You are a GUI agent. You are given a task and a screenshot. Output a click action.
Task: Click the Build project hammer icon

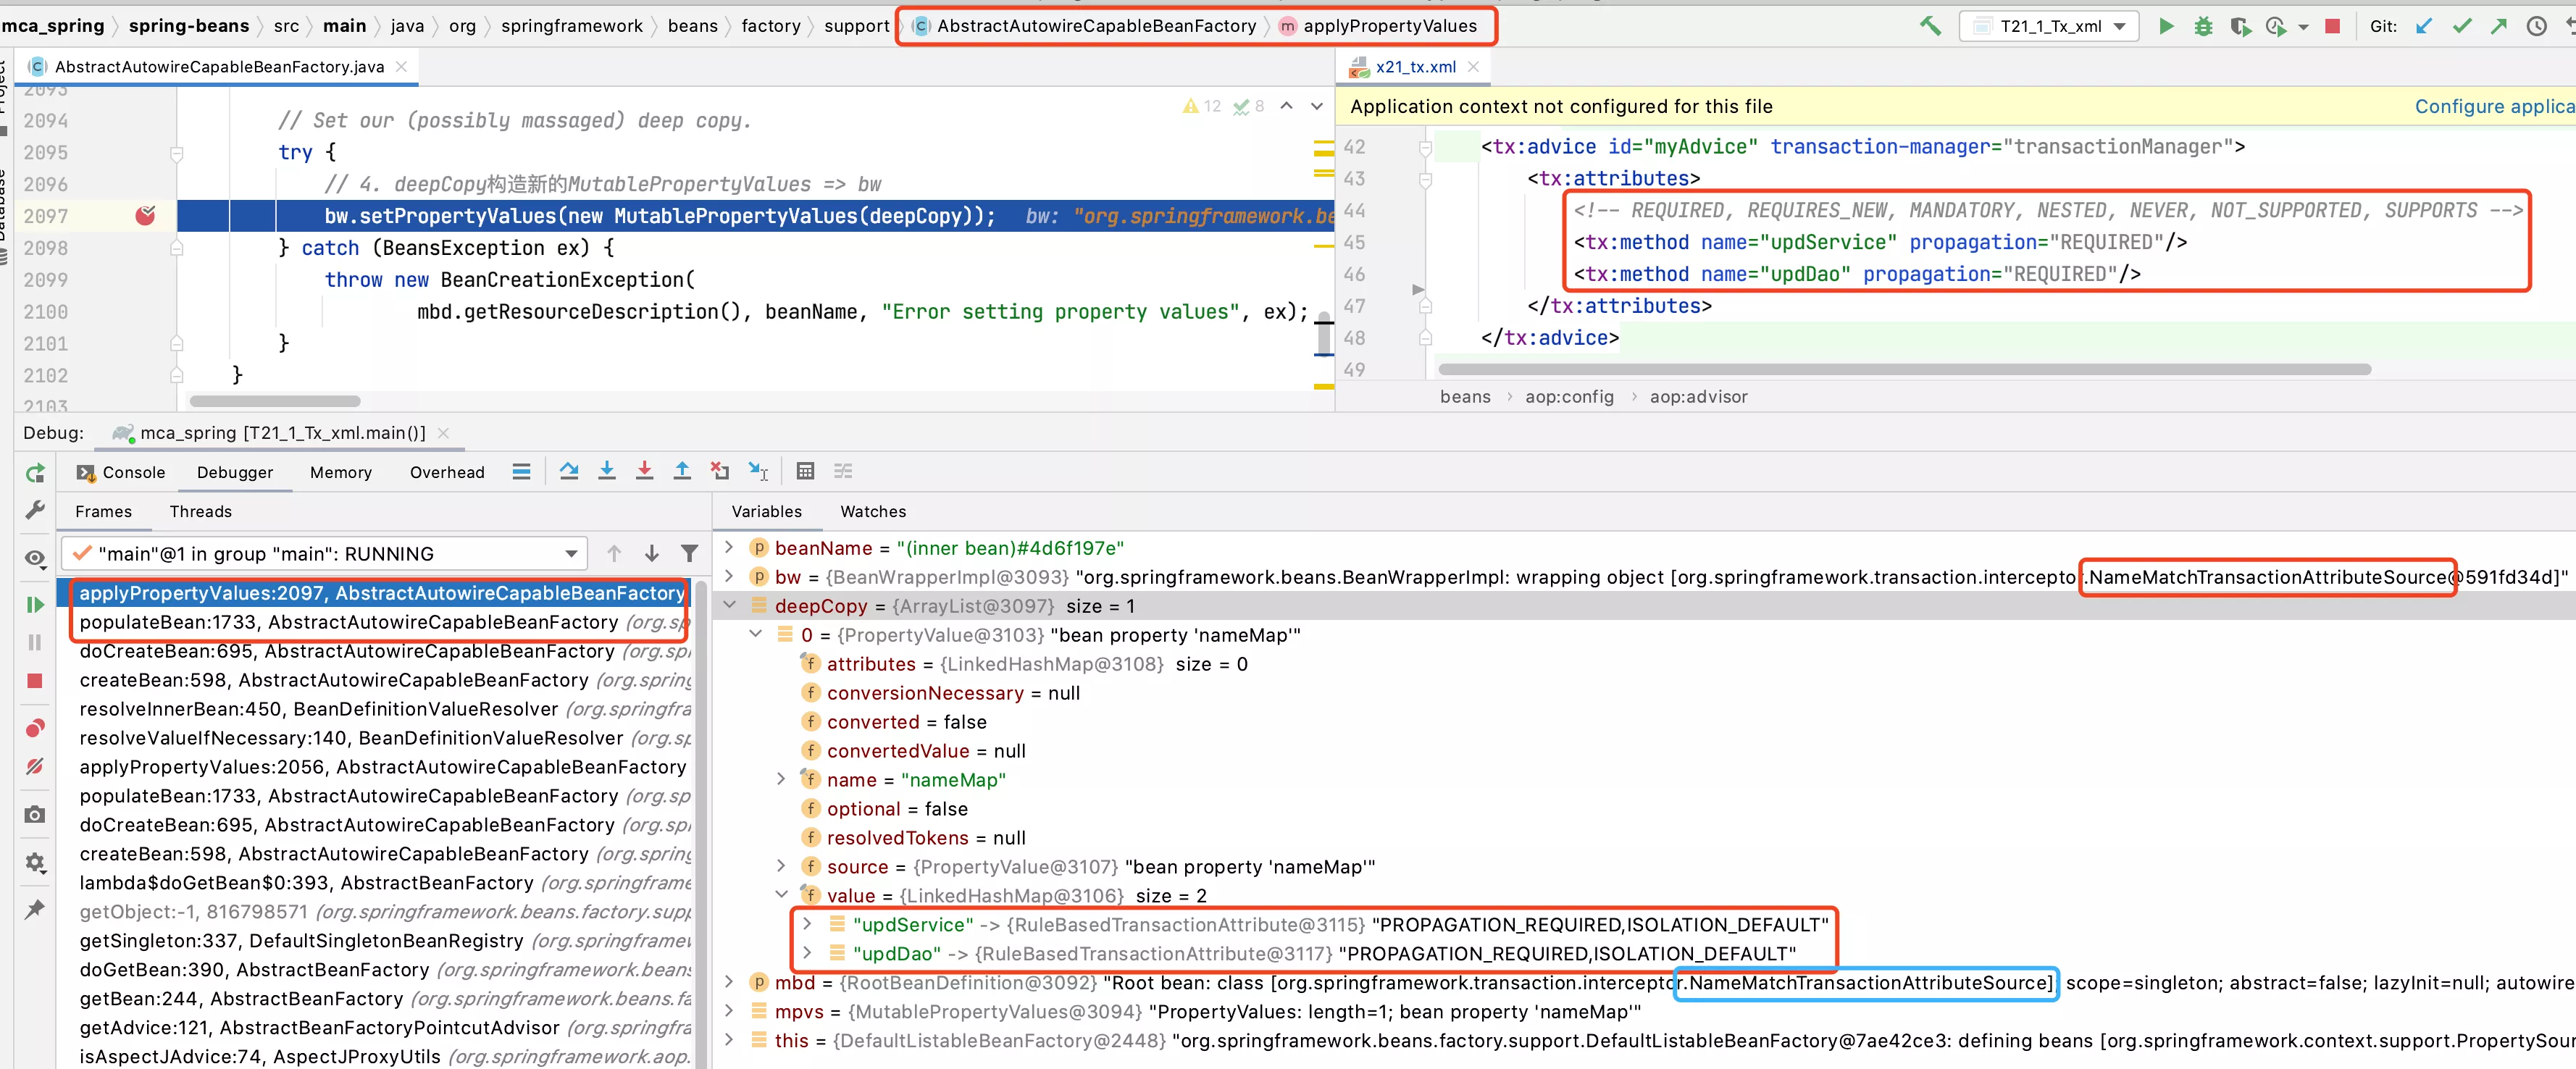pyautogui.click(x=1930, y=26)
